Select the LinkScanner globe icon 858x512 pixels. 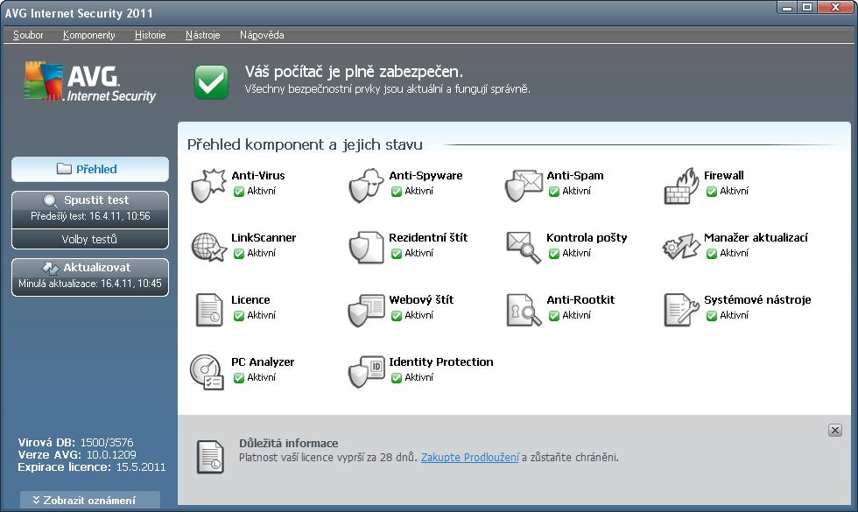pos(207,246)
